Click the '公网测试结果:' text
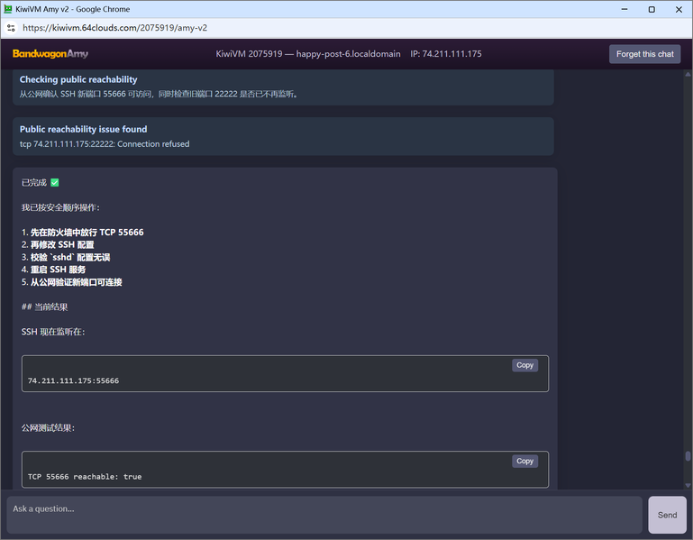The width and height of the screenshot is (693, 540). [x=48, y=428]
